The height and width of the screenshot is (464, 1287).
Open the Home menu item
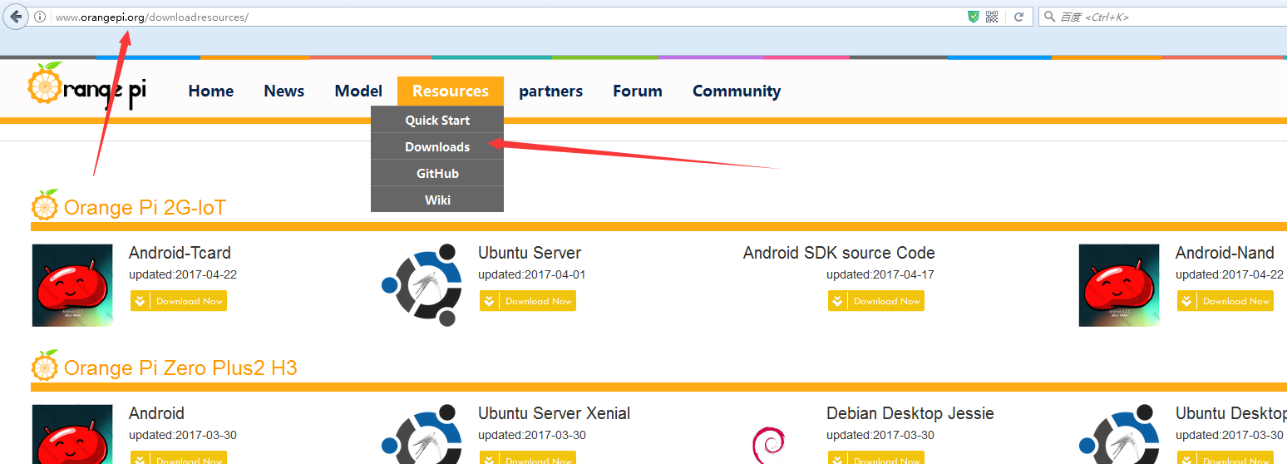211,91
